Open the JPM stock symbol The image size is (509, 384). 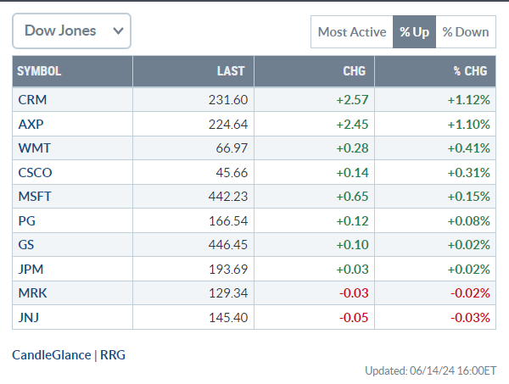[31, 270]
